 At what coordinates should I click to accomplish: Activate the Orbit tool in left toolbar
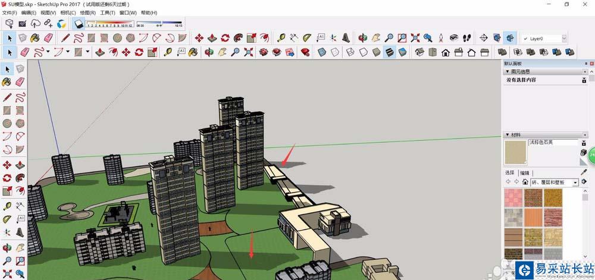[x=7, y=248]
